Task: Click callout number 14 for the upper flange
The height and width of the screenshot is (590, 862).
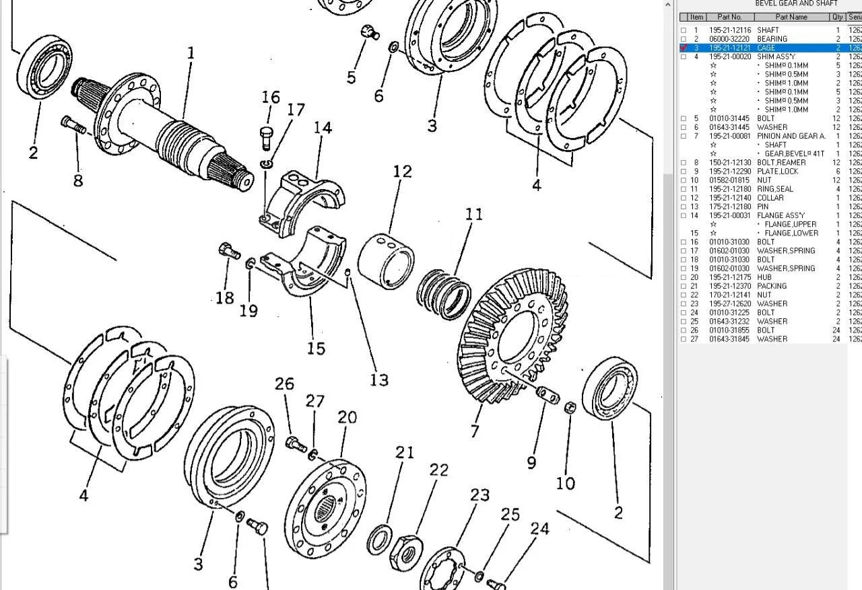Action: coord(322,127)
